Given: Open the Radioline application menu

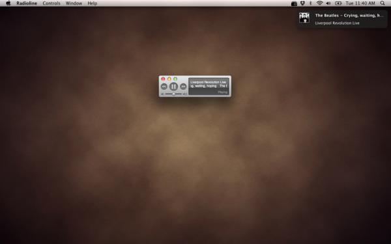Looking at the screenshot, I should click(27, 3).
